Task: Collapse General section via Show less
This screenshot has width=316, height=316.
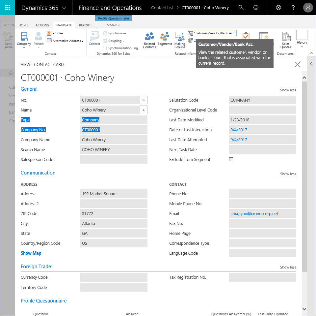Action: click(x=288, y=90)
